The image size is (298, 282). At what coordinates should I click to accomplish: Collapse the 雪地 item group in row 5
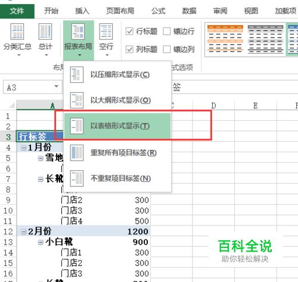(41, 158)
